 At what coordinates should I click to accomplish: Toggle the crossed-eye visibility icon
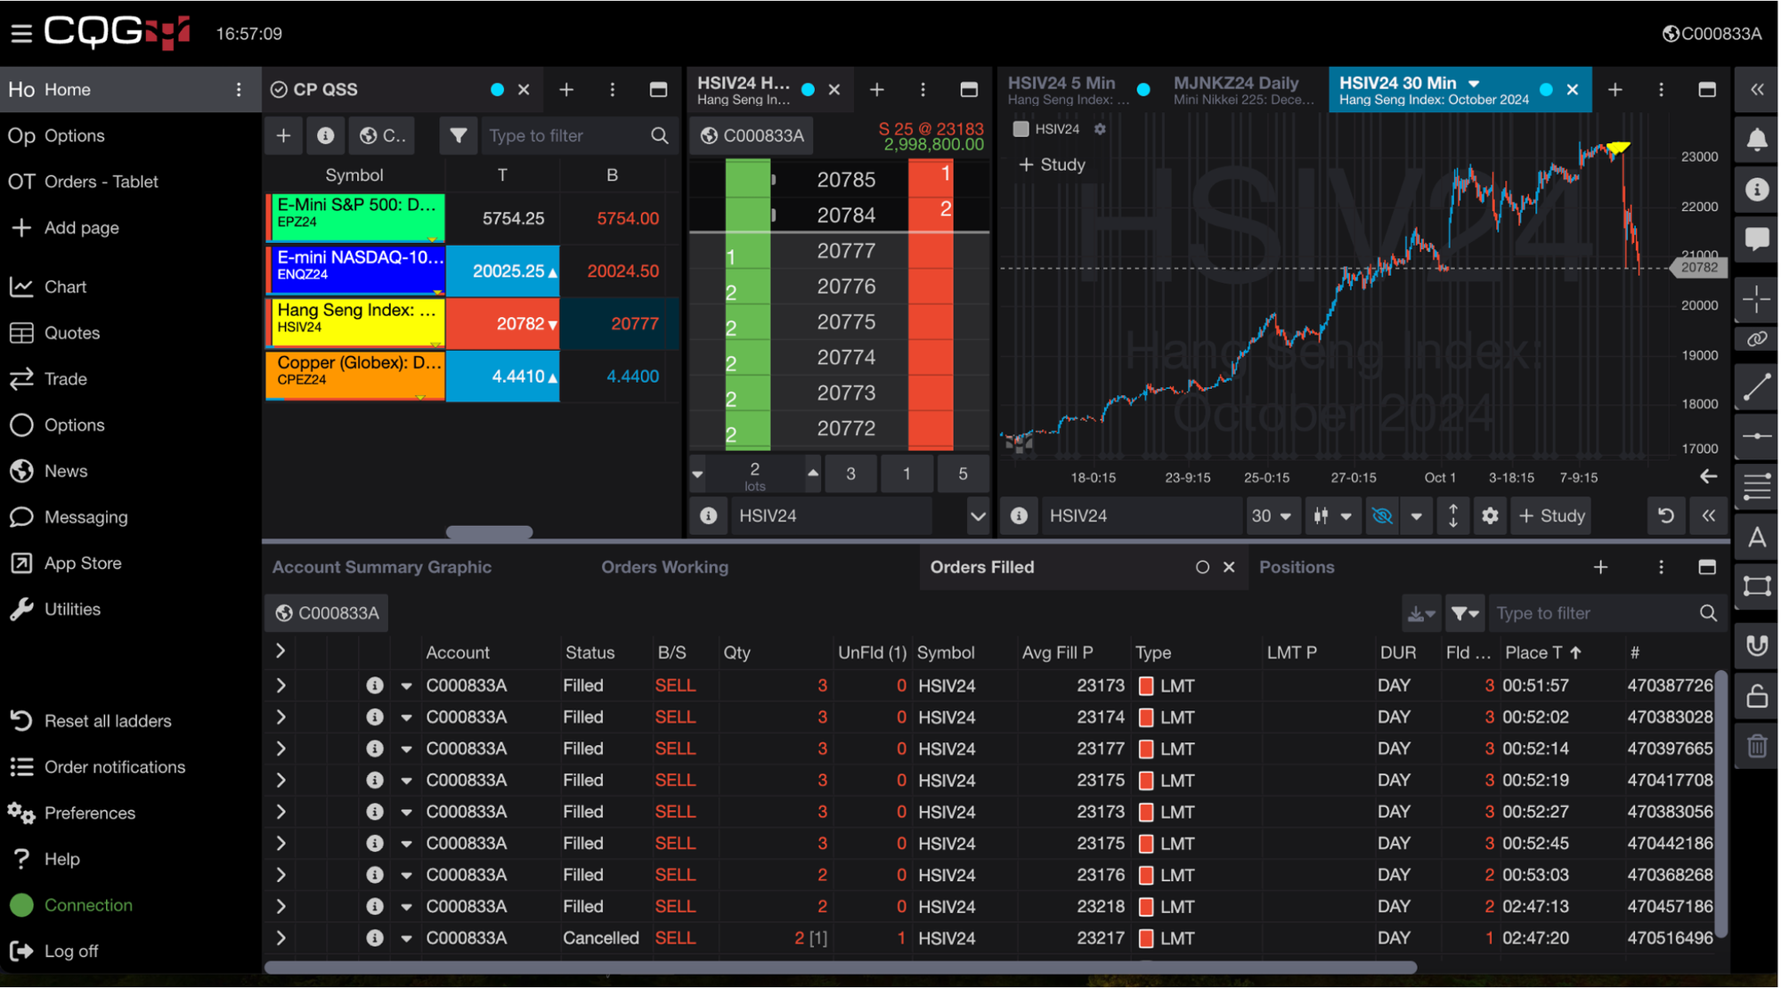pyautogui.click(x=1381, y=516)
